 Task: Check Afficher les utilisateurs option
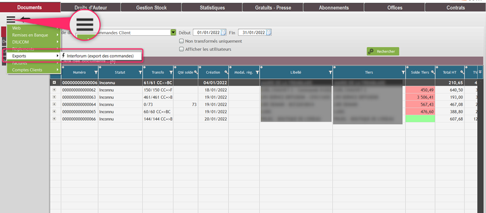coord(181,49)
